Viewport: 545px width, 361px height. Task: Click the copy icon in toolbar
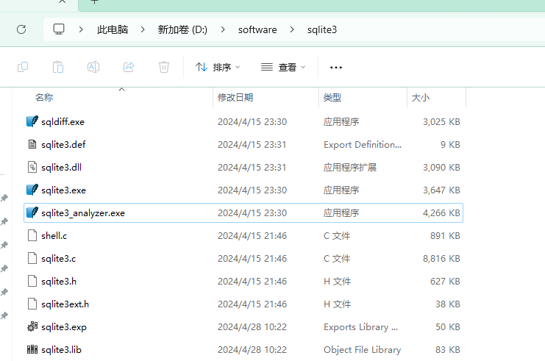click(x=23, y=67)
